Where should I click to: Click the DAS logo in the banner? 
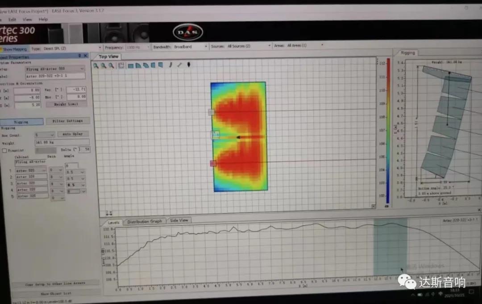click(188, 32)
